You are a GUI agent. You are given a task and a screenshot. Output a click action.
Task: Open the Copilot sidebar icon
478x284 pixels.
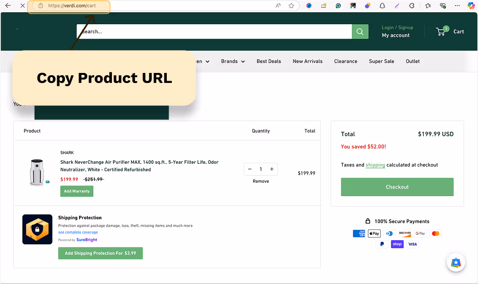(471, 5)
